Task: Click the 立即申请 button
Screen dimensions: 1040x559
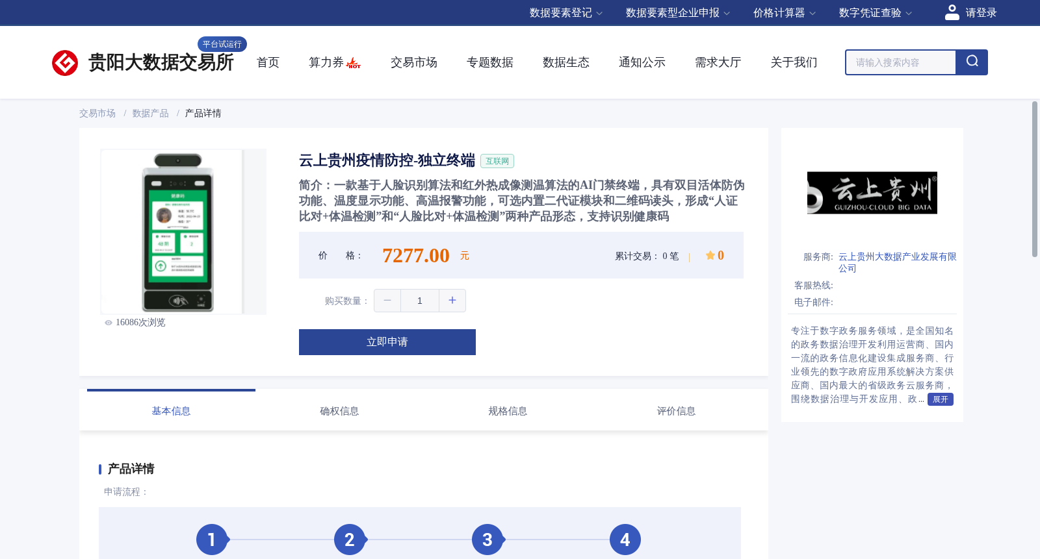Action: (x=387, y=342)
